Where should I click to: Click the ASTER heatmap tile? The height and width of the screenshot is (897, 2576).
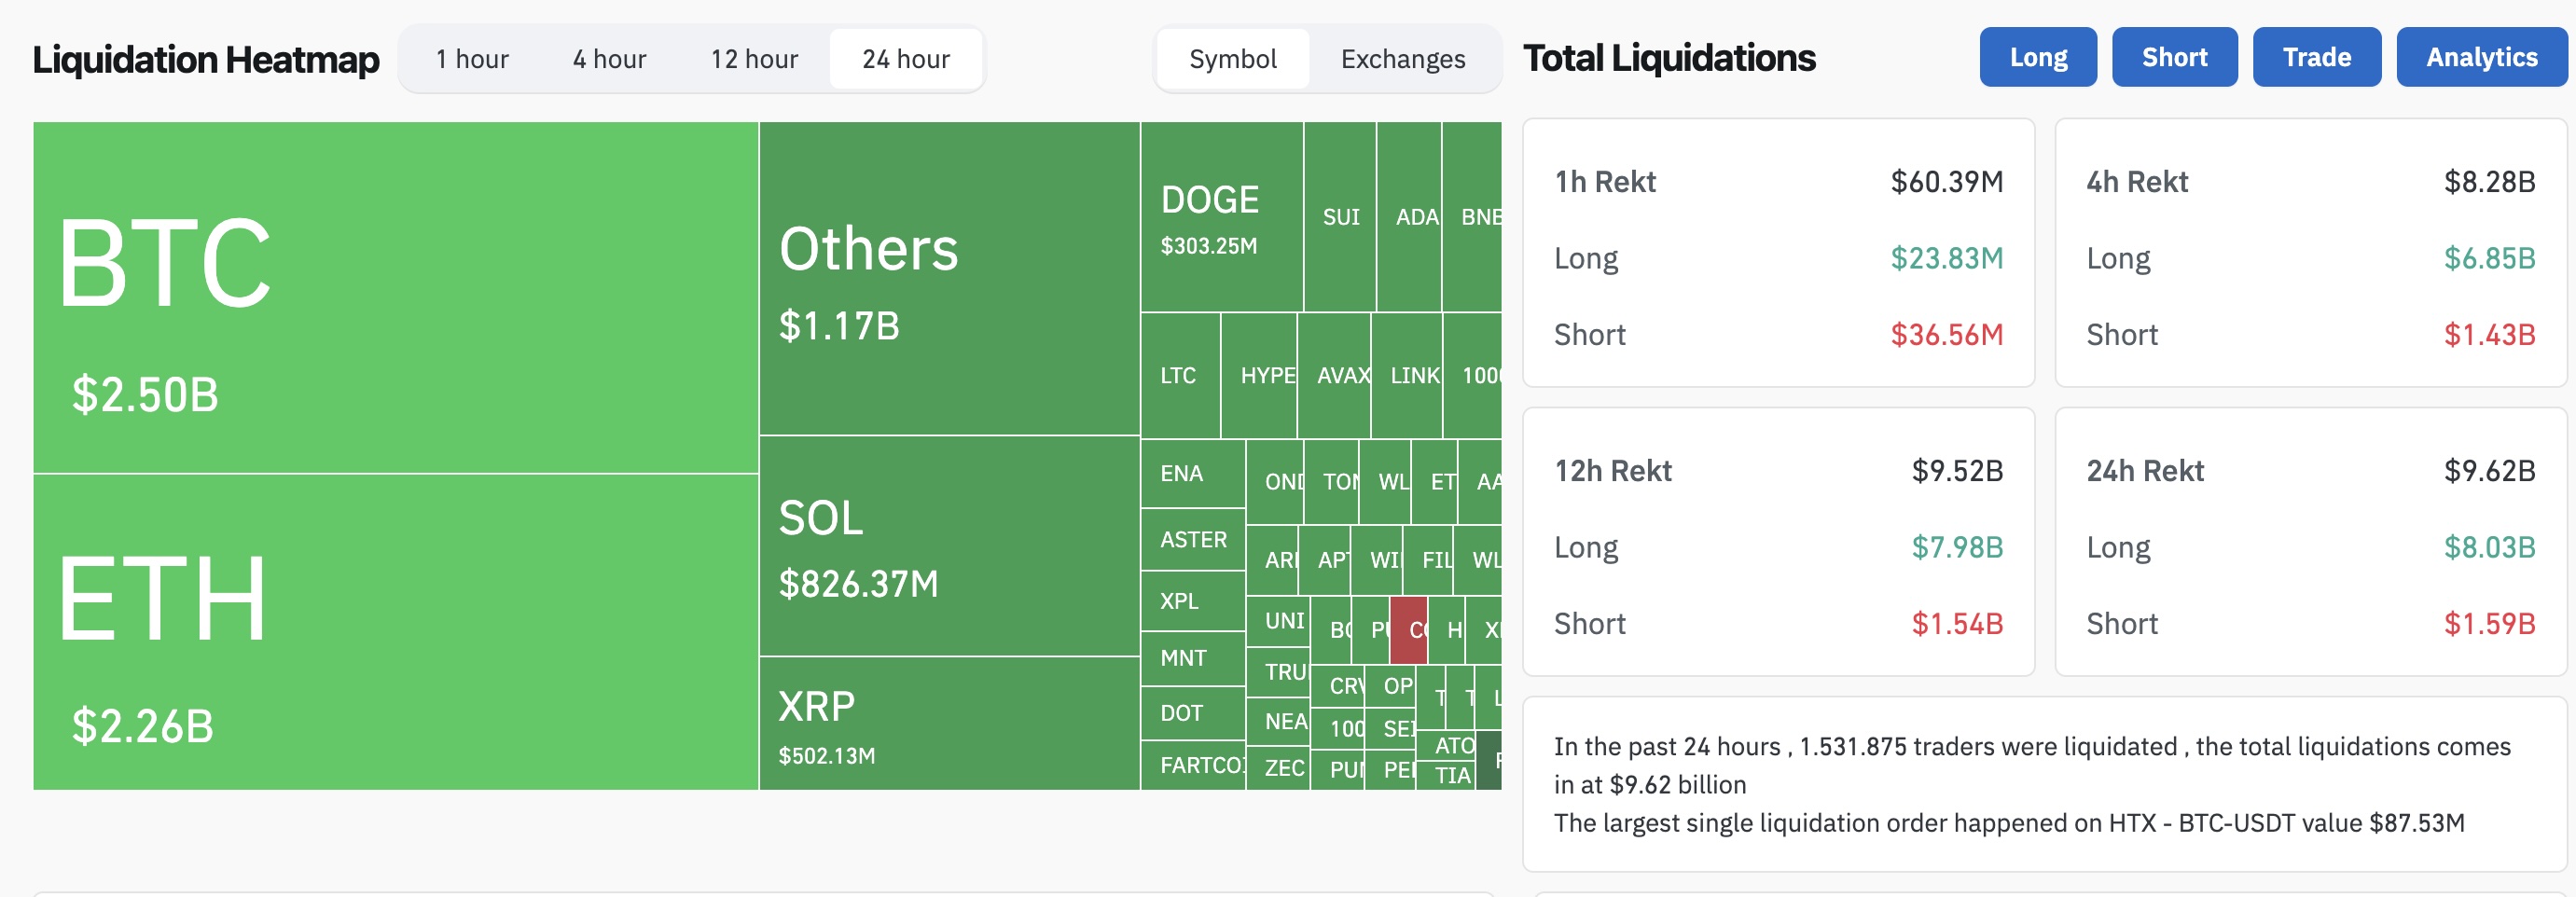coord(1193,539)
